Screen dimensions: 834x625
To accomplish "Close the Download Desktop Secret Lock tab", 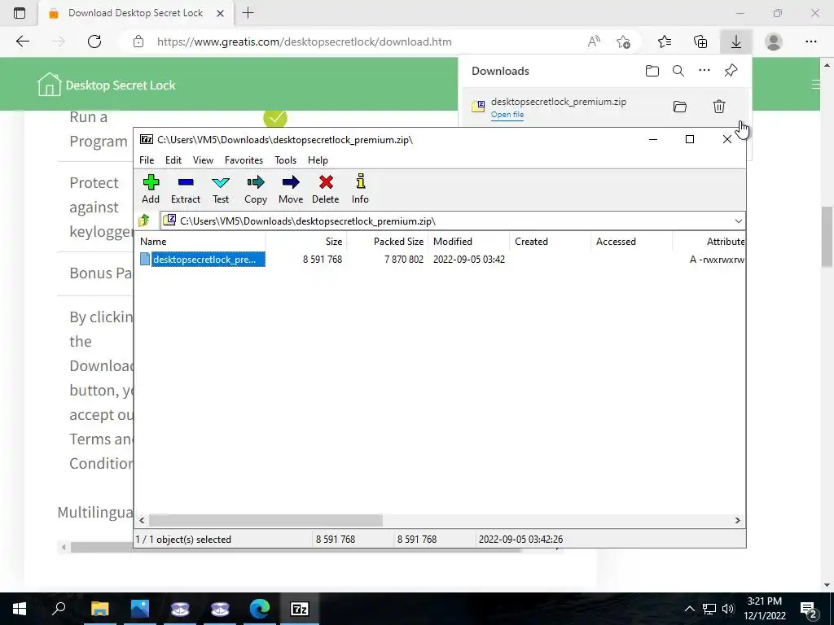I will (220, 13).
